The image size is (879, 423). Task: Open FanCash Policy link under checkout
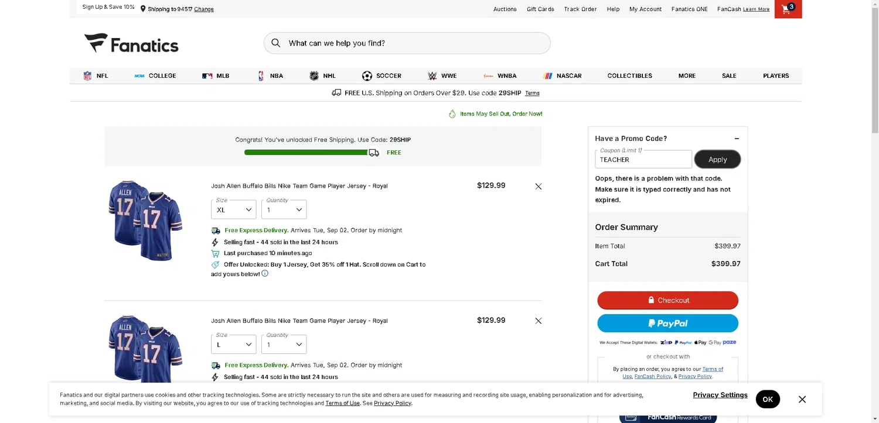coord(652,376)
